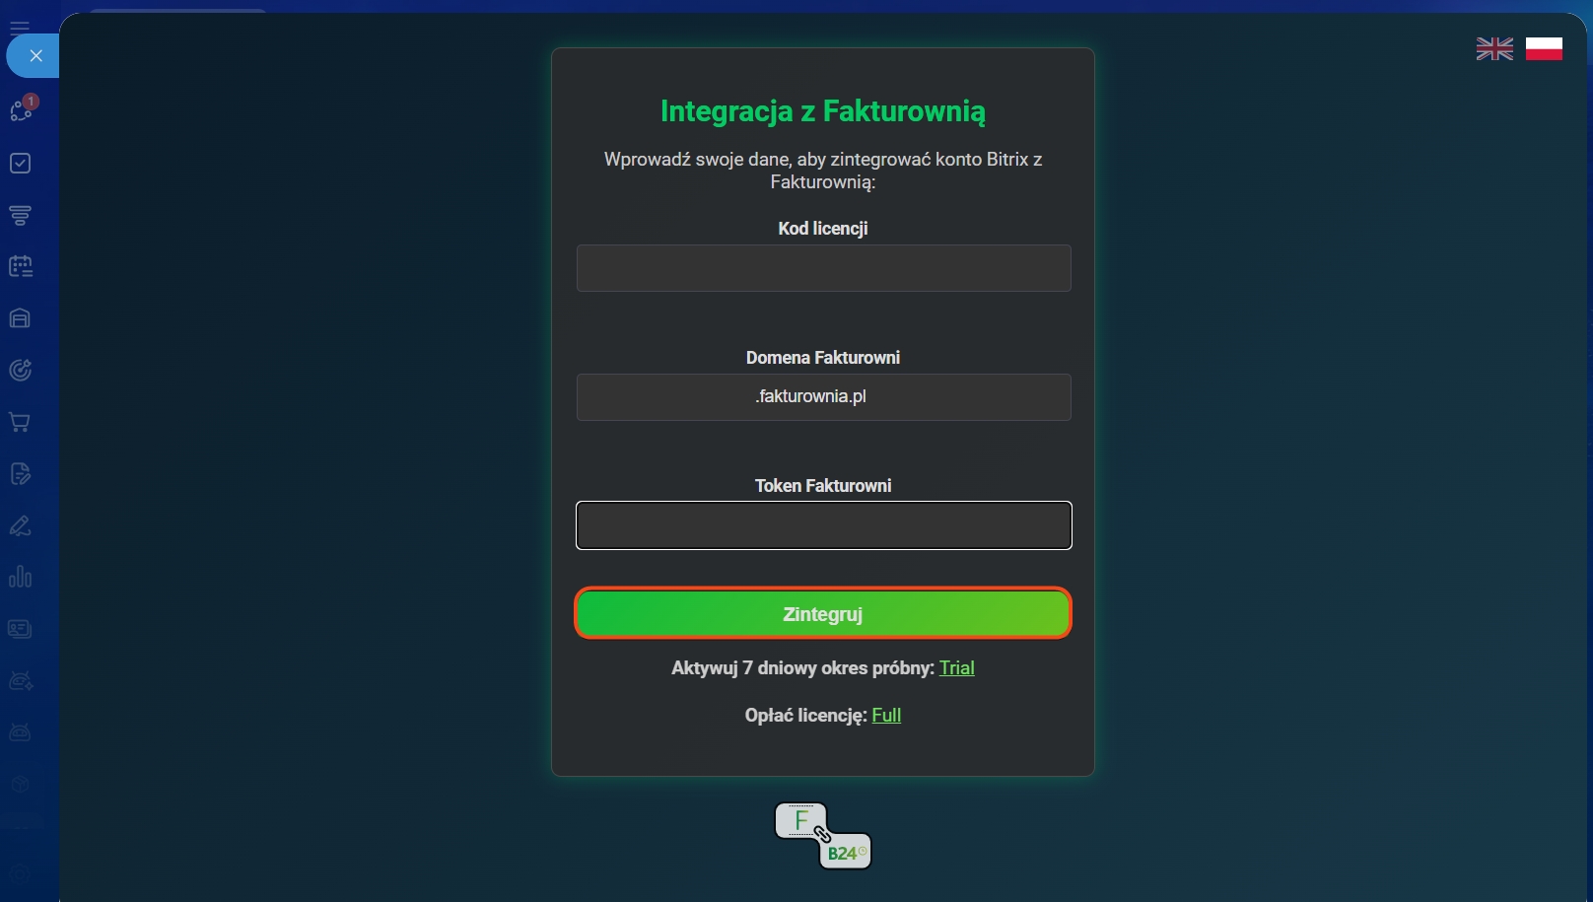Screen dimensions: 1593x902
Task: Open the Full license payment link
Action: pos(886,716)
